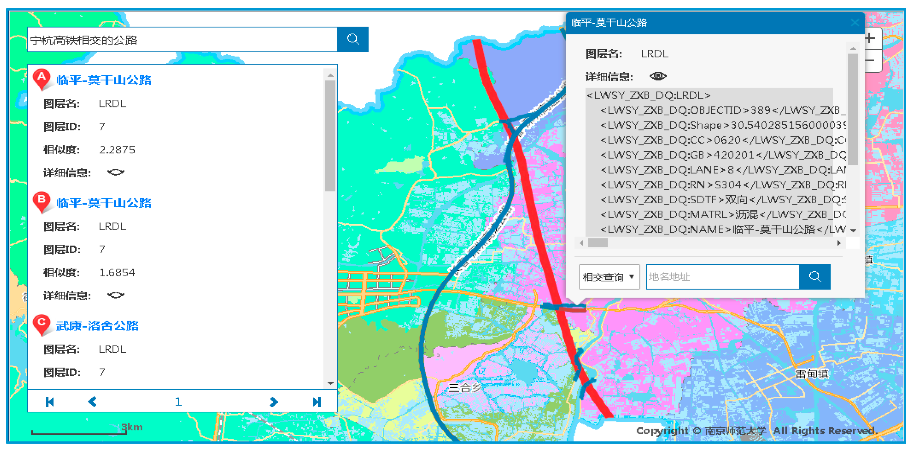The image size is (912, 451).
Task: Open the 相交查询 query type dropdown
Action: pyautogui.click(x=609, y=276)
